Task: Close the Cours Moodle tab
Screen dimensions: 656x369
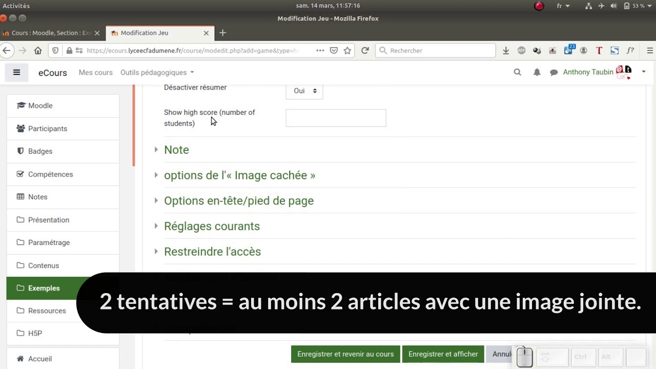Action: click(97, 33)
